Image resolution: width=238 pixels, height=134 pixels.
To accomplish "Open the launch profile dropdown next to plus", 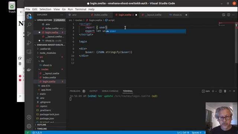I will click(216, 91).
